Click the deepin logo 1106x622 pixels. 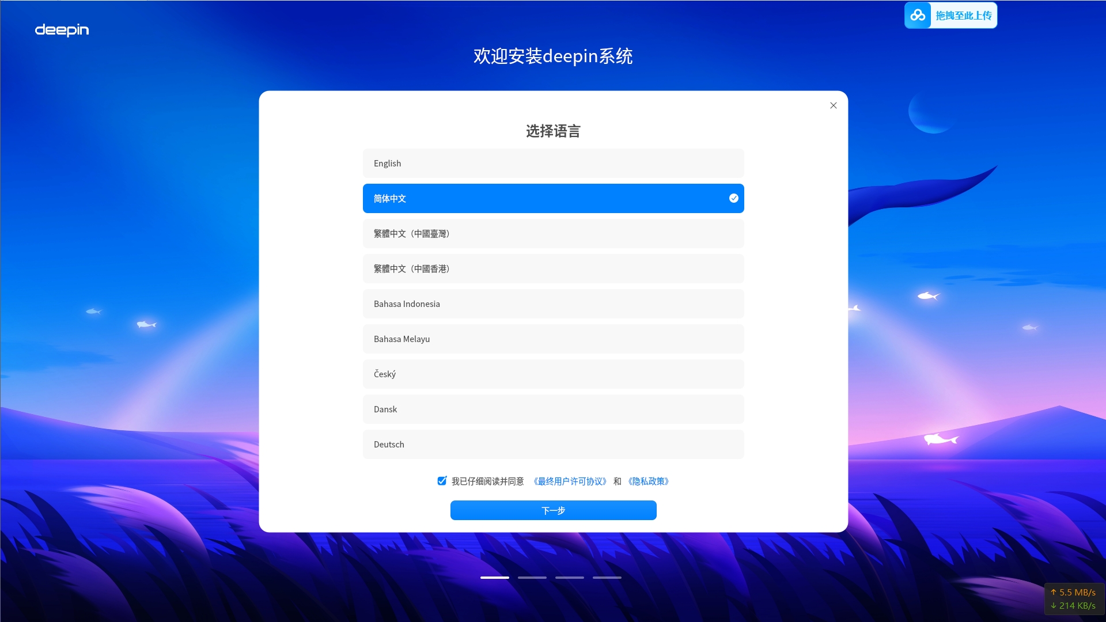62,30
